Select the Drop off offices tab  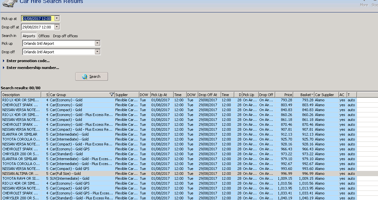pos(65,36)
